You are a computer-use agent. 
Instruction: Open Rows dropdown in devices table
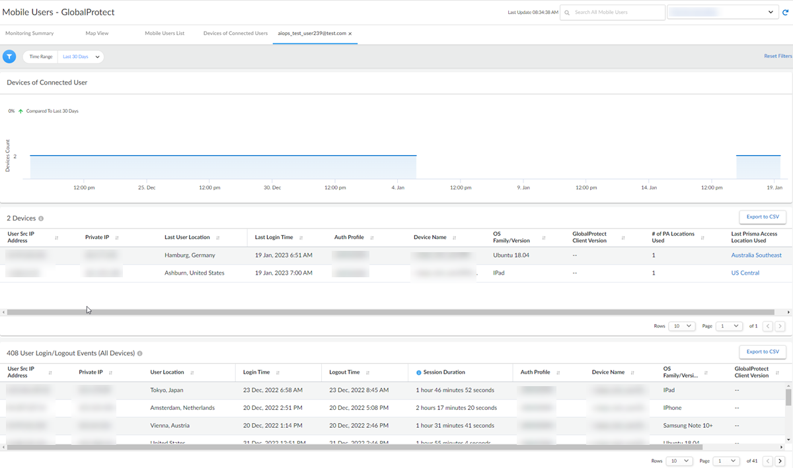[681, 326]
